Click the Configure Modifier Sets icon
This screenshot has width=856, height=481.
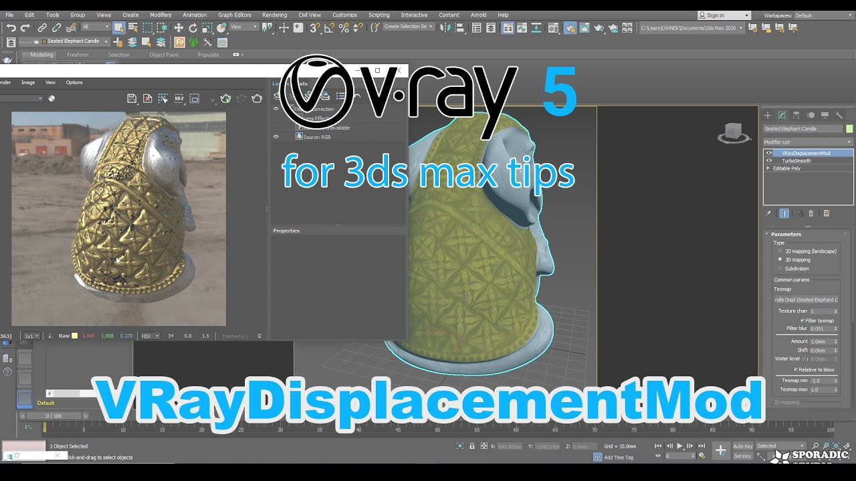pyautogui.click(x=827, y=213)
